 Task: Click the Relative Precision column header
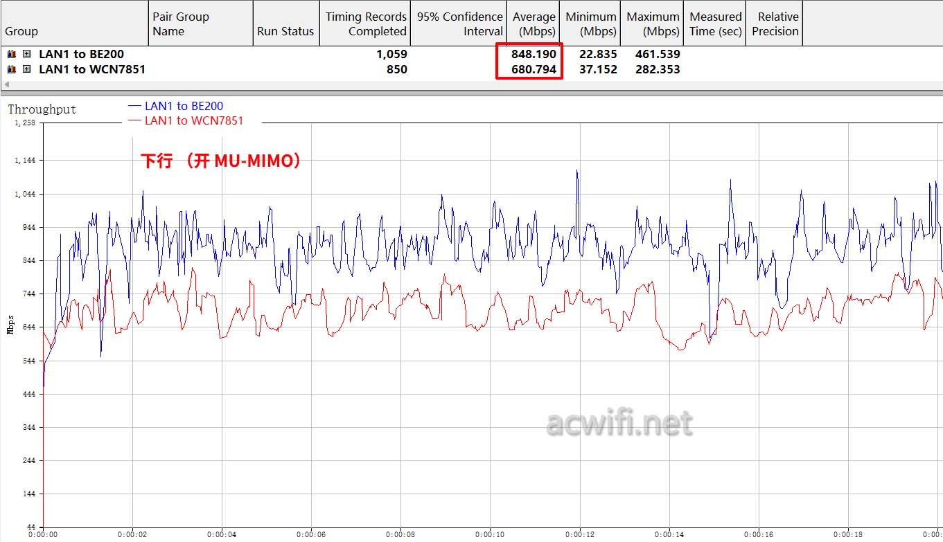[775, 24]
